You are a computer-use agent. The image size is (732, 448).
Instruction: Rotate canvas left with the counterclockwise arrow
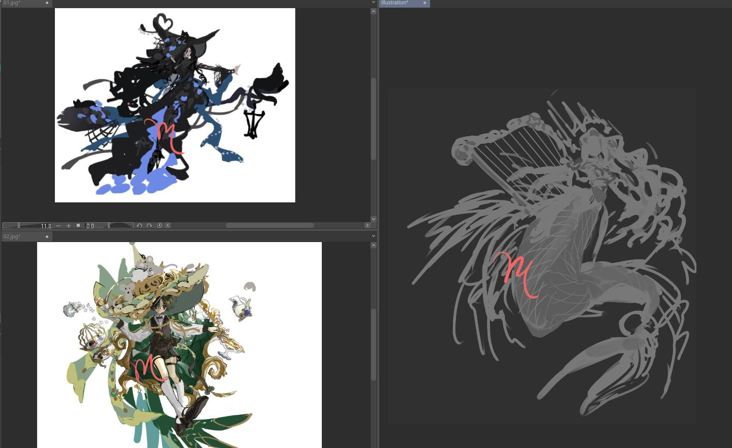139,225
